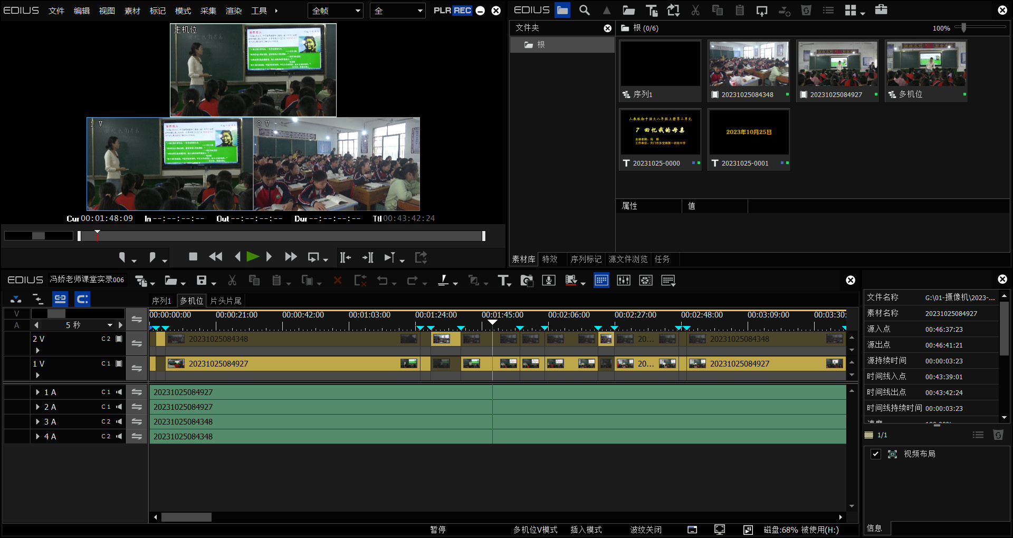This screenshot has width=1013, height=538.
Task: Select title clip 20231025-0001 in bin
Action: (749, 140)
